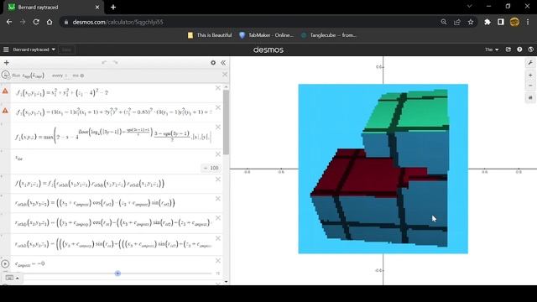537x302 pixels.
Task: Go to the browser home page
Action: pos(50,22)
